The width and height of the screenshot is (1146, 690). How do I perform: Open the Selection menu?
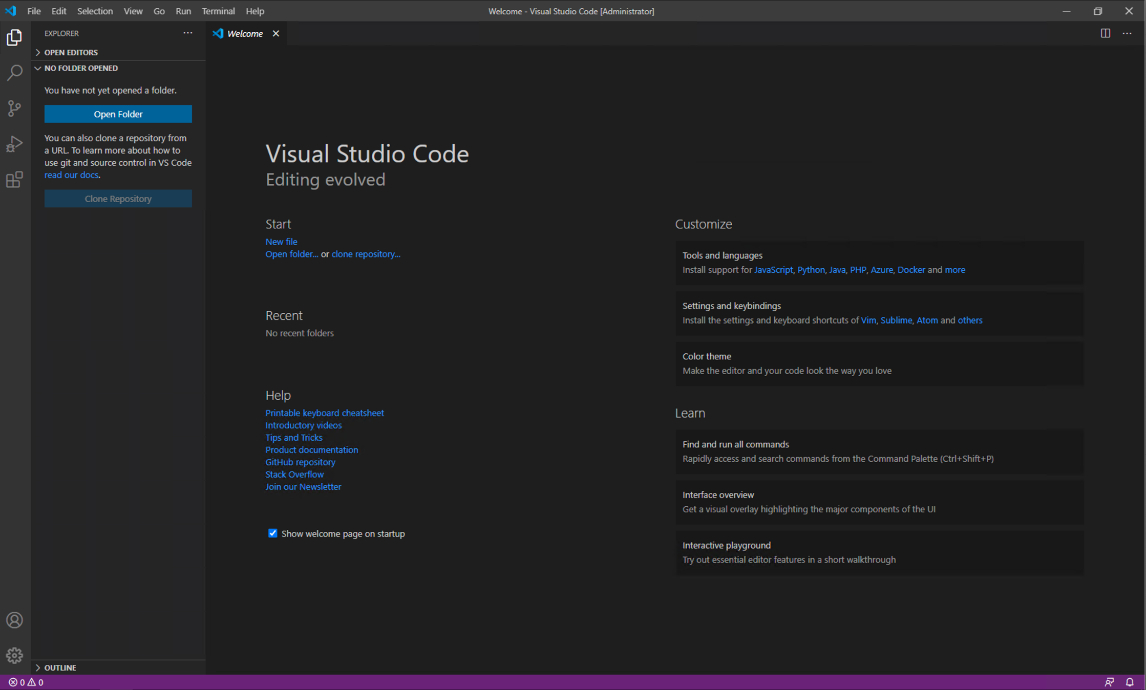[x=95, y=11]
